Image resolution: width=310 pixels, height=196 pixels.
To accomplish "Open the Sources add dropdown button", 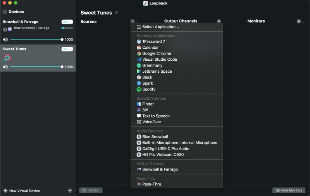I will (x=133, y=21).
